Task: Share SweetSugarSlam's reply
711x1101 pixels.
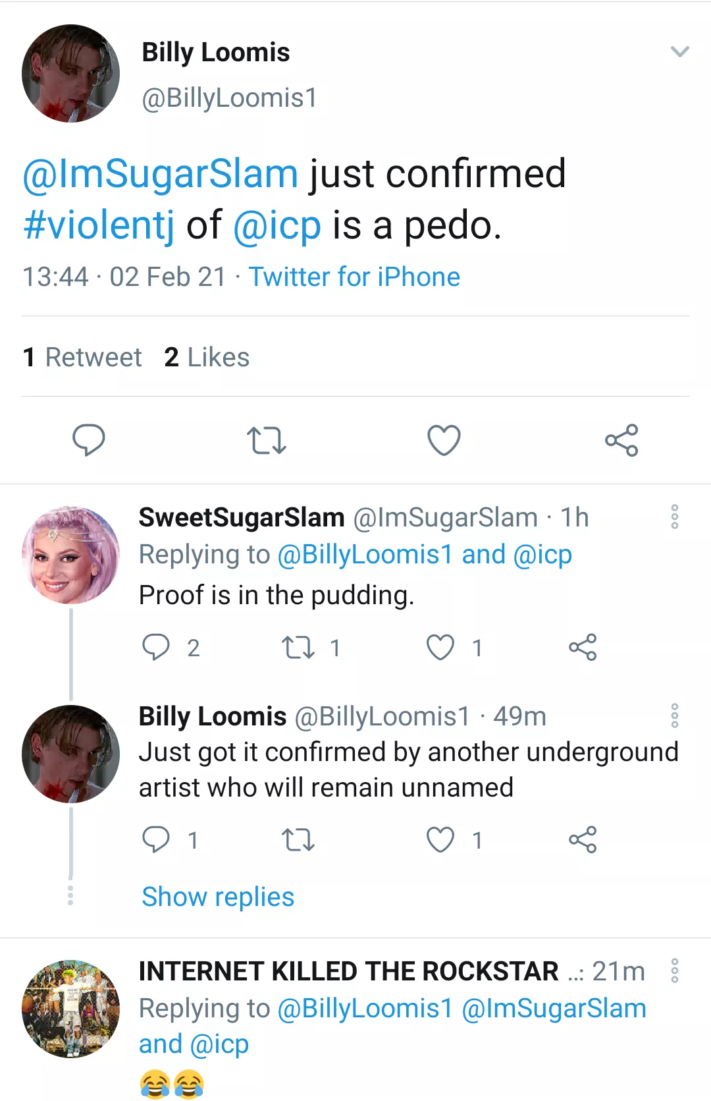Action: tap(583, 647)
